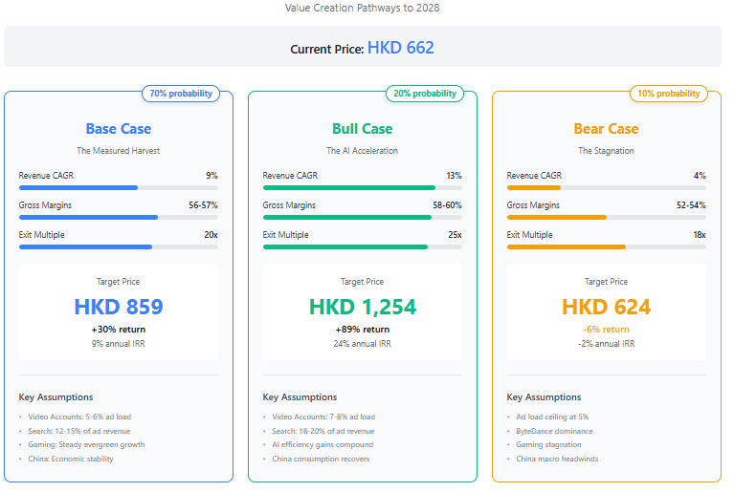Click 'Gaming: Steady evergreen growth' item
This screenshot has height=492, width=734.
86,445
